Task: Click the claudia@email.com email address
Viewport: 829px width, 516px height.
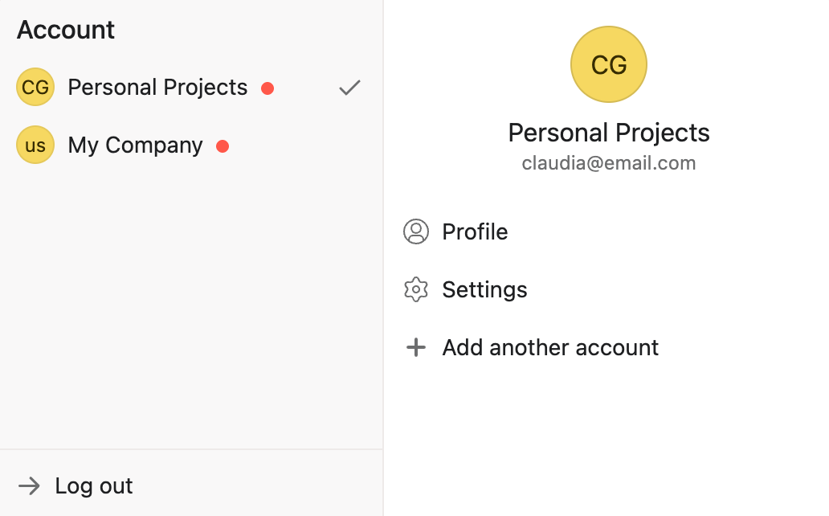Action: click(608, 163)
